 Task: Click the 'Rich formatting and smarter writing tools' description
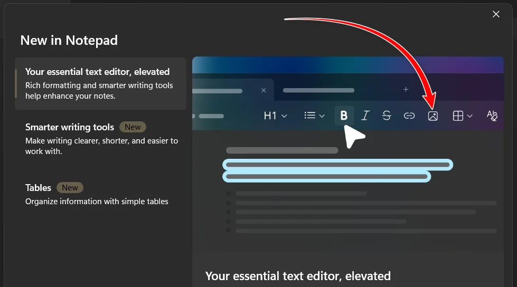(x=99, y=91)
